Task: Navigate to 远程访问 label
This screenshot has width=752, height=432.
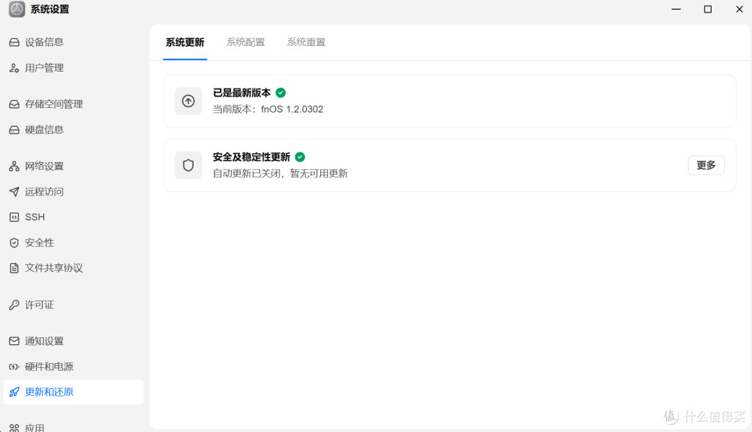Action: click(x=44, y=191)
